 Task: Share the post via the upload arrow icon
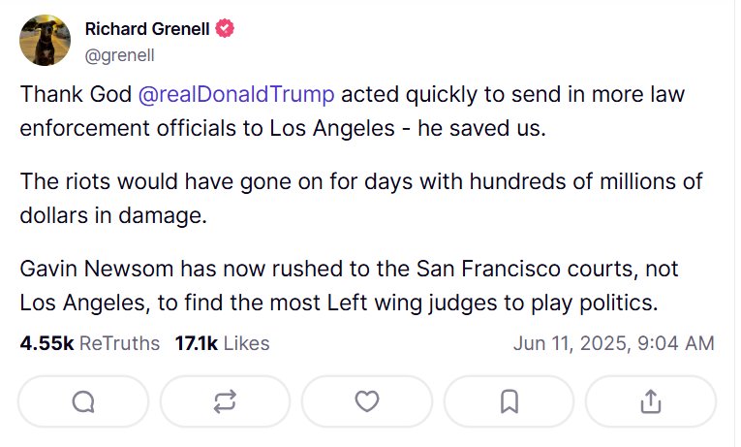pos(651,400)
